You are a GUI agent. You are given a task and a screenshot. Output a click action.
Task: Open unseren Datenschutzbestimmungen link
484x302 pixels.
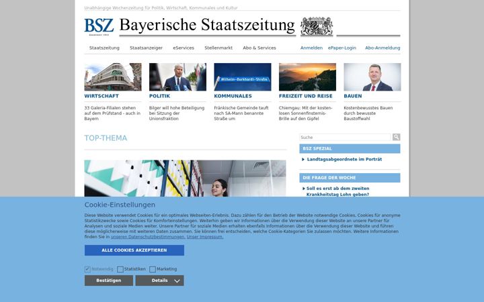(148, 237)
